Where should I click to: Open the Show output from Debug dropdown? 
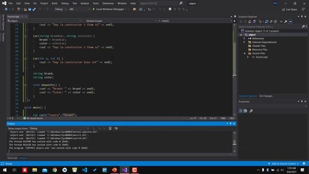coord(59,129)
